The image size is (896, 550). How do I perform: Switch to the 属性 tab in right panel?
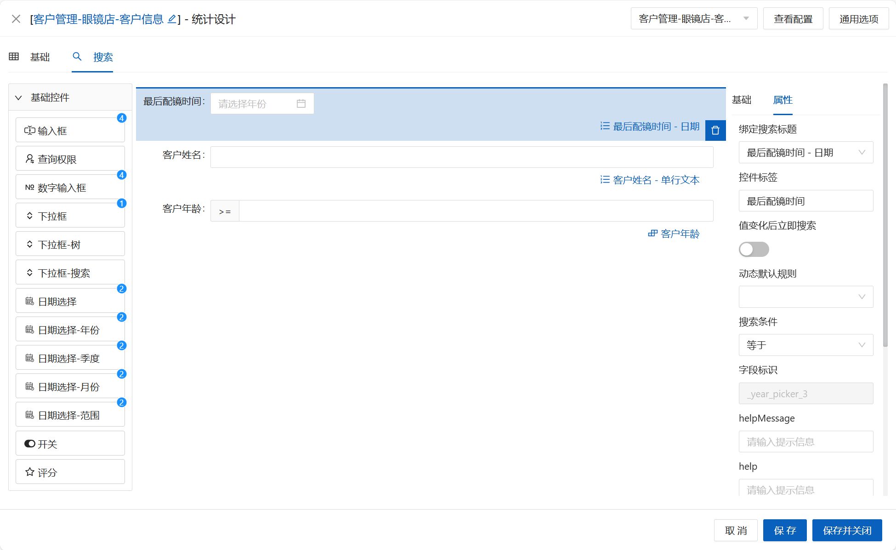tap(783, 100)
